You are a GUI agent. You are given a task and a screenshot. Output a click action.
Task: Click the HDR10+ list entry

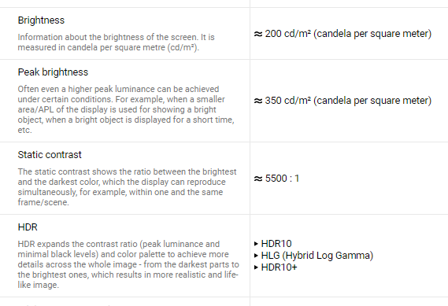pyautogui.click(x=280, y=267)
